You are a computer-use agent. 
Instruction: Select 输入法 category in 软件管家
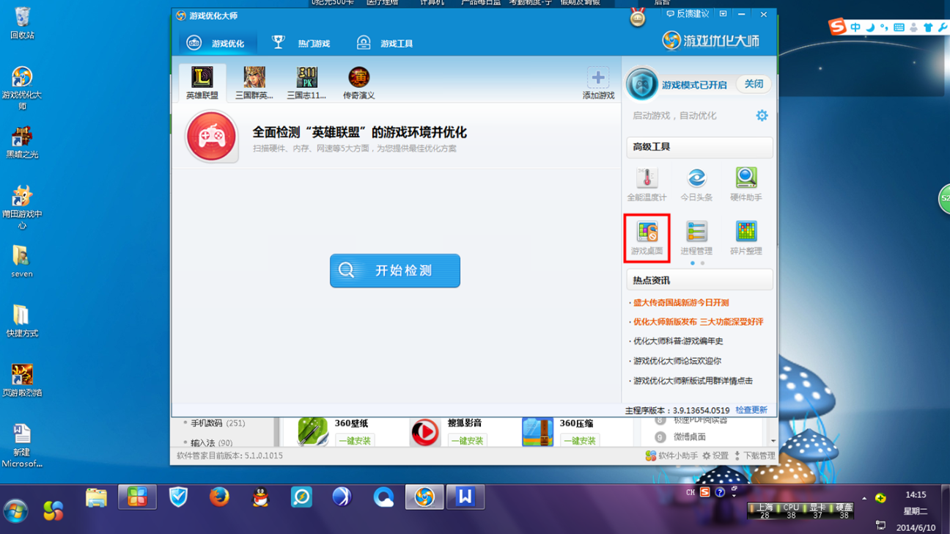click(x=212, y=443)
